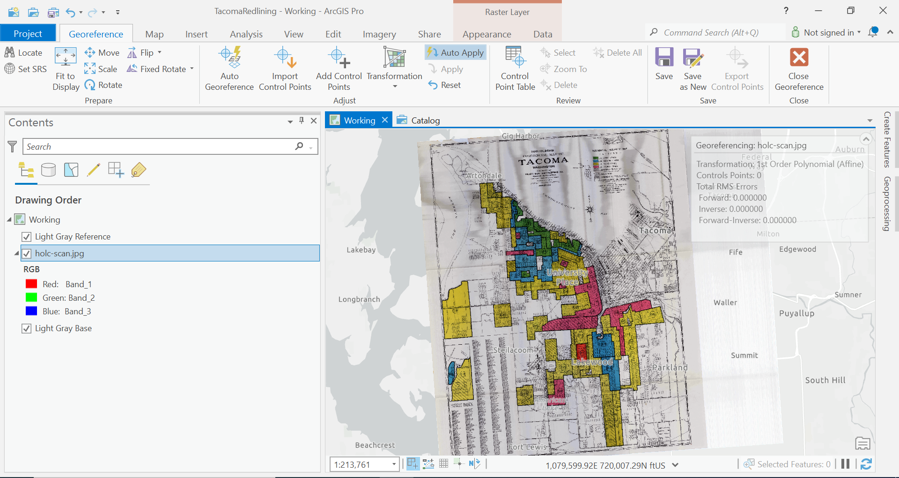Open Create Features side pane
899x478 pixels.
click(887, 139)
